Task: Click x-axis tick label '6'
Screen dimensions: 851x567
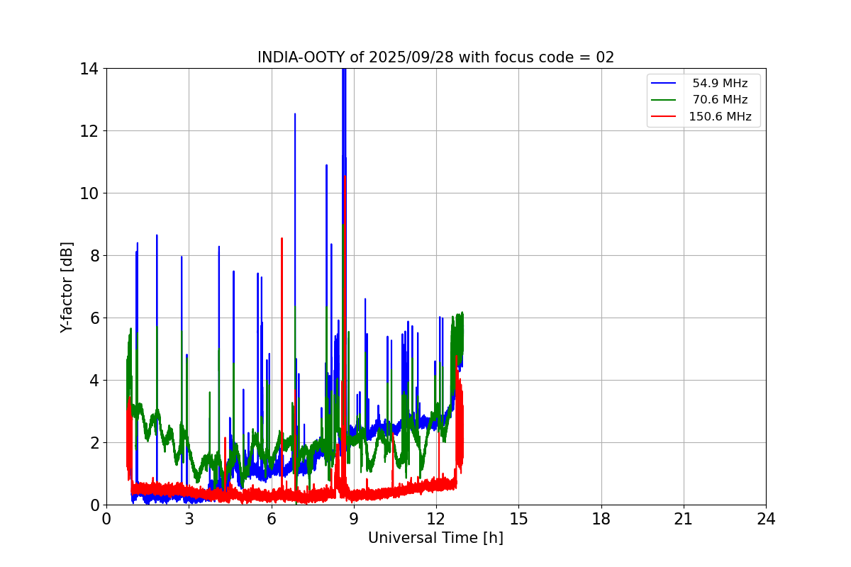Action: pos(271,519)
